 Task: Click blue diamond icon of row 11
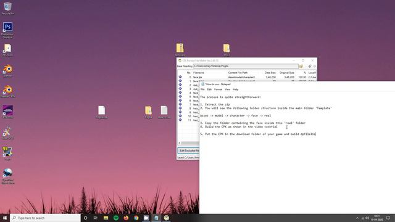pos(180,120)
